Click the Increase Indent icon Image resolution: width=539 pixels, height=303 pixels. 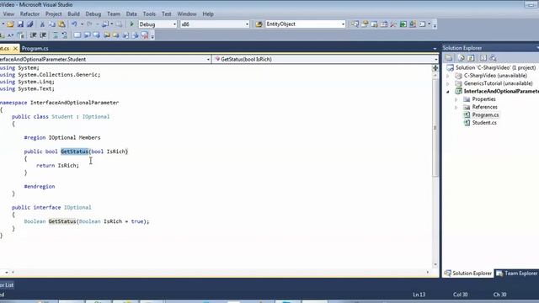coord(43,35)
